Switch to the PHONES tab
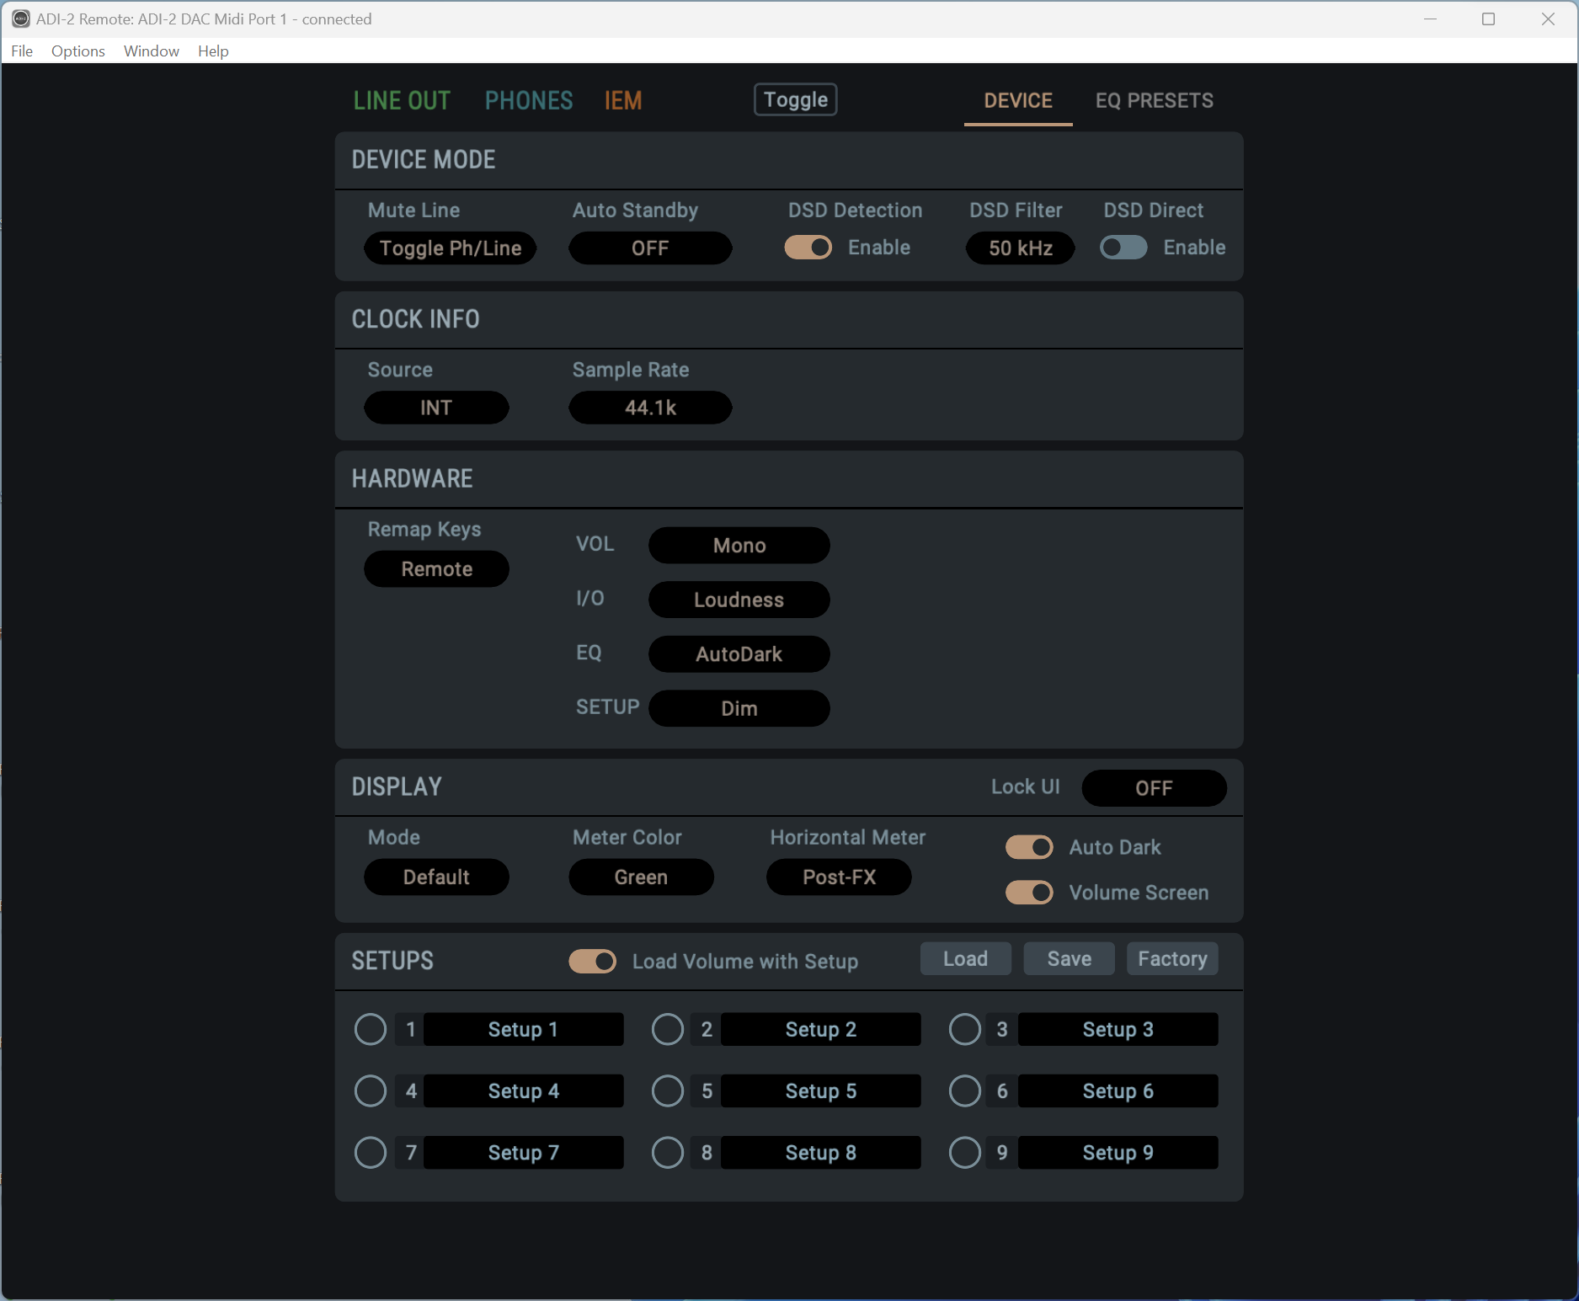Viewport: 1579px width, 1301px height. tap(528, 100)
